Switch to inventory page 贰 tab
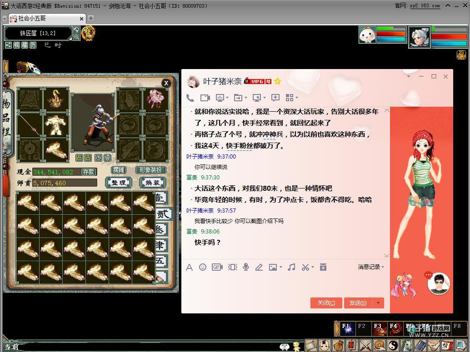The image size is (470, 352). (x=162, y=214)
